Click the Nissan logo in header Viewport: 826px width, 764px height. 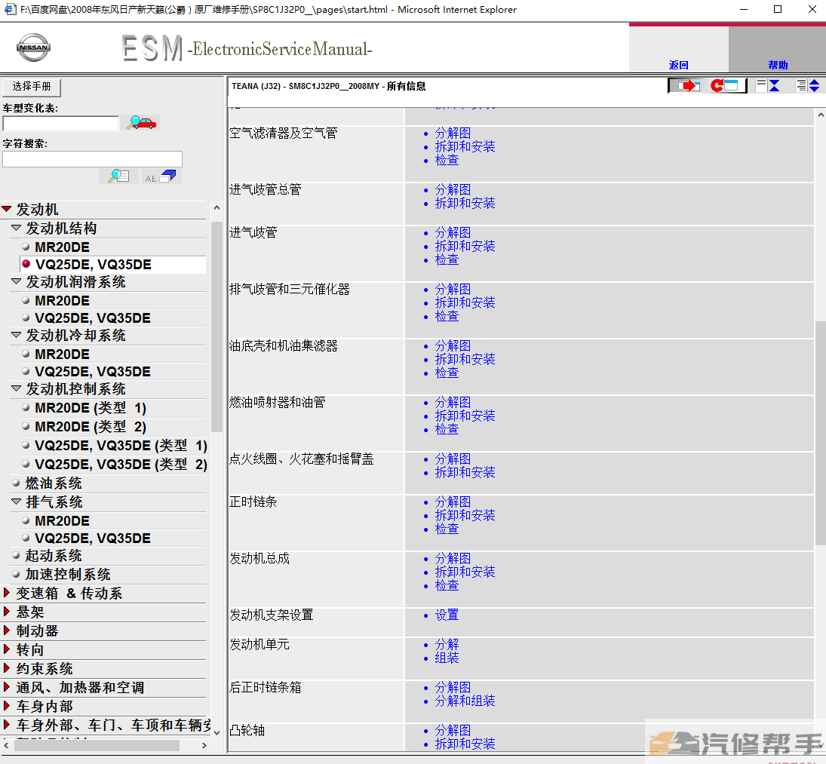coord(33,48)
